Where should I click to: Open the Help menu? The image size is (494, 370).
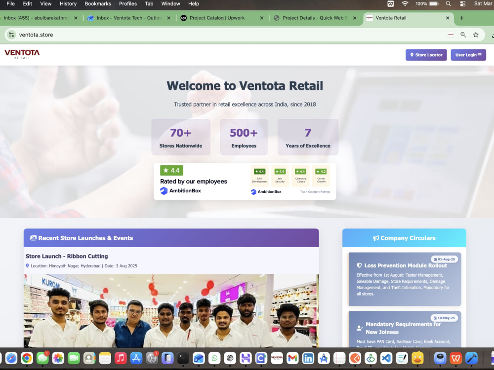[x=194, y=4]
